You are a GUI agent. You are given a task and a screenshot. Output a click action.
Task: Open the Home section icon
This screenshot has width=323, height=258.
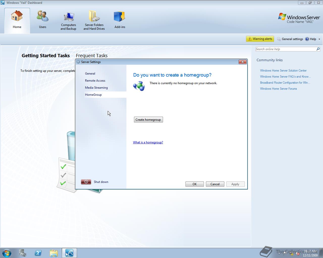[x=17, y=16]
